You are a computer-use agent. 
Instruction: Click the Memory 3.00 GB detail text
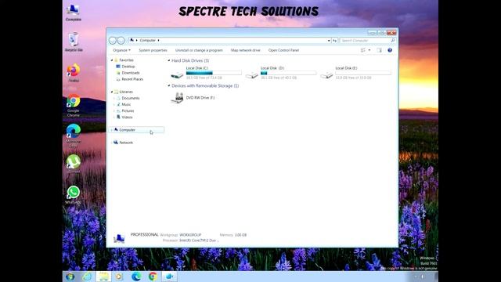[x=233, y=235]
